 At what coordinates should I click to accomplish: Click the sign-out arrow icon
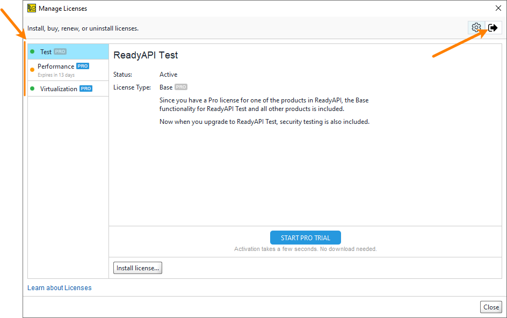pos(493,27)
